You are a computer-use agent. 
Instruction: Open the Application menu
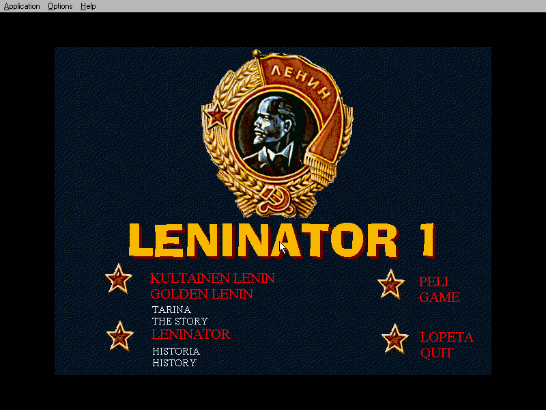(22, 6)
